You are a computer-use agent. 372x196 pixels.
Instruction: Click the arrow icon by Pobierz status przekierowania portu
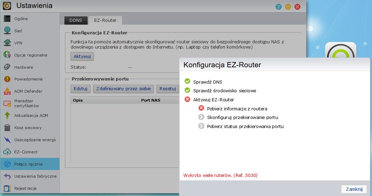click(x=201, y=126)
